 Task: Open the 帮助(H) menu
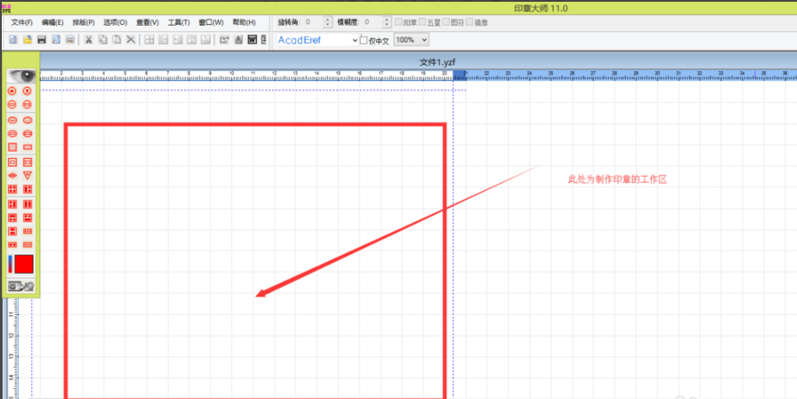click(x=244, y=23)
